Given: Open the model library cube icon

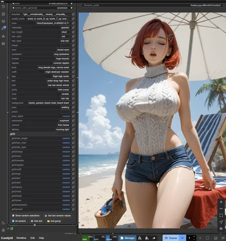Looking at the screenshot, I should click(x=4, y=21).
